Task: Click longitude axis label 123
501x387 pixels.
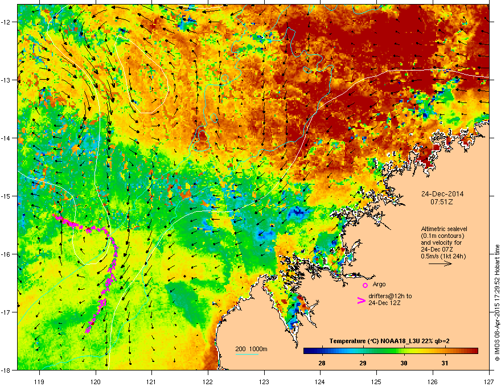Action: click(264, 381)
